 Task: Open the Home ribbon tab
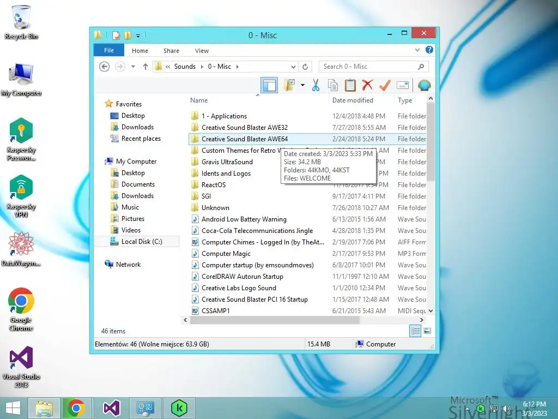(x=140, y=51)
